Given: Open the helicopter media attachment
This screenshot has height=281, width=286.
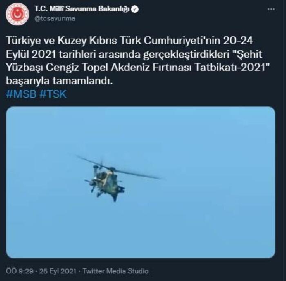Looking at the screenshot, I should click(x=141, y=182).
